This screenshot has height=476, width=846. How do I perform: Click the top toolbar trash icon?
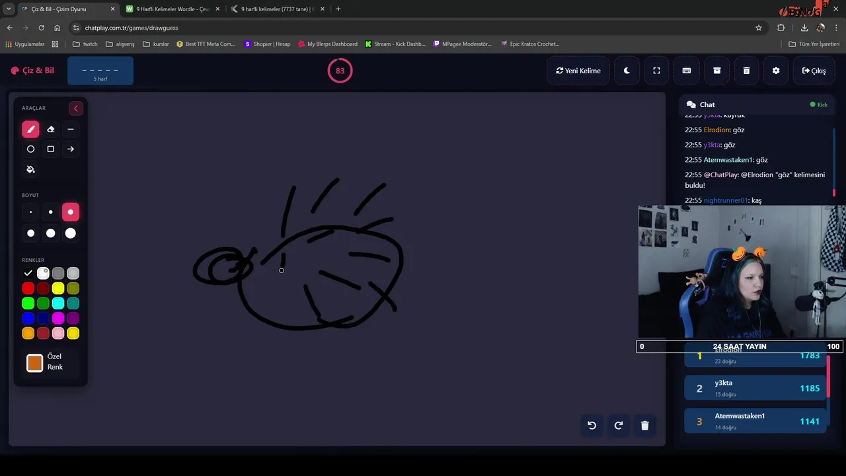tap(746, 71)
